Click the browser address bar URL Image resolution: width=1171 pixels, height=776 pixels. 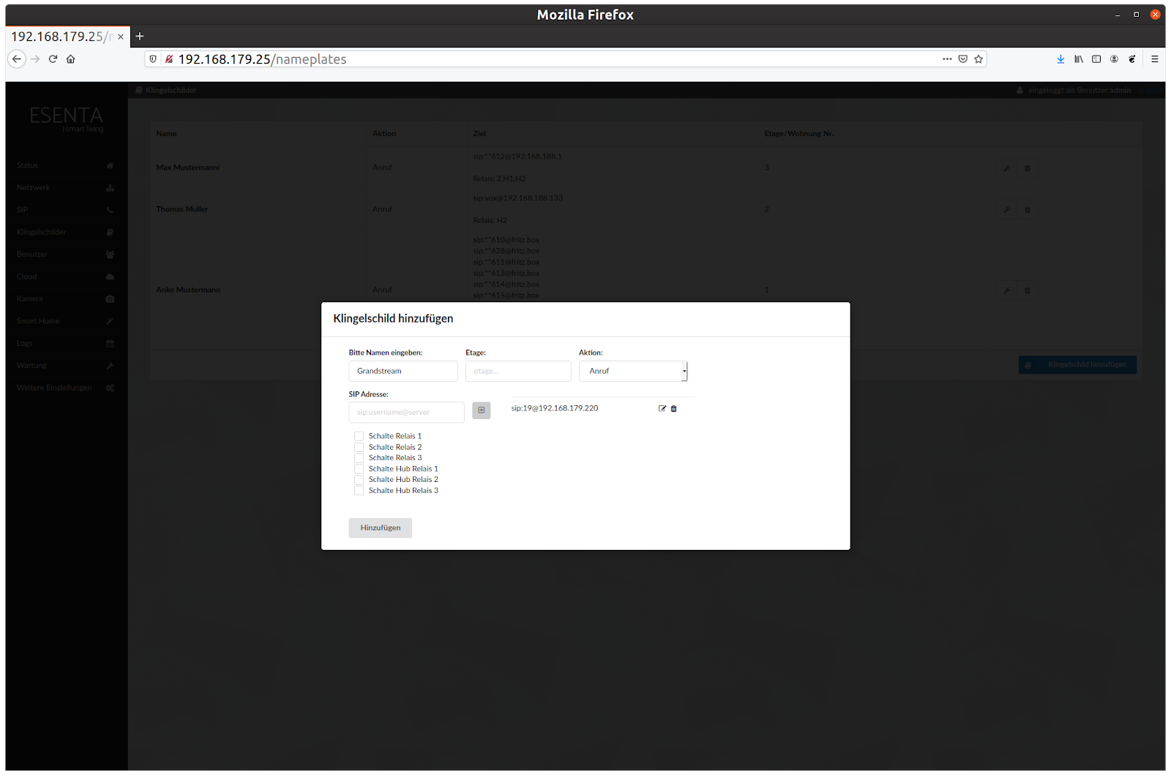[x=263, y=59]
